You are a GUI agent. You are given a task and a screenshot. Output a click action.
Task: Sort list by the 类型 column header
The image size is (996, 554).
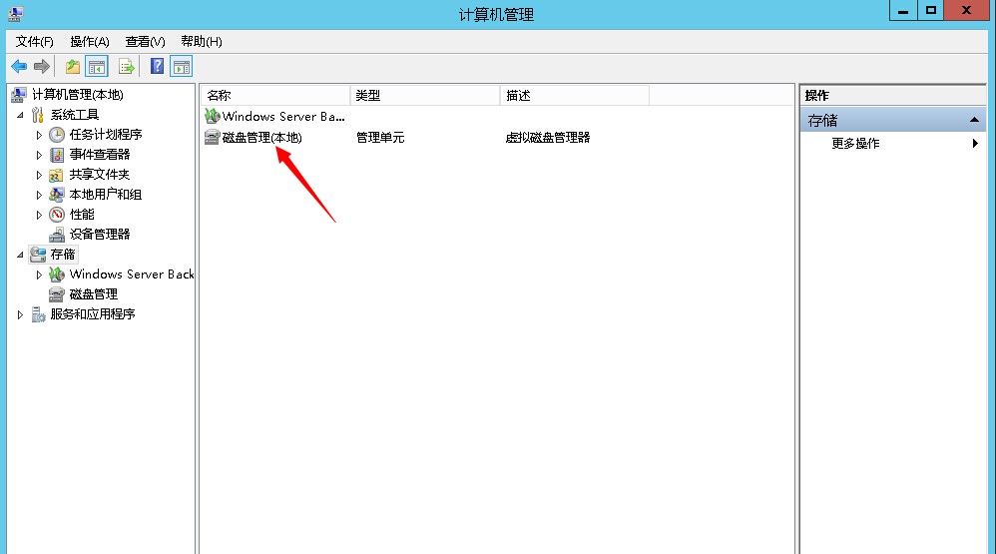pyautogui.click(x=424, y=96)
